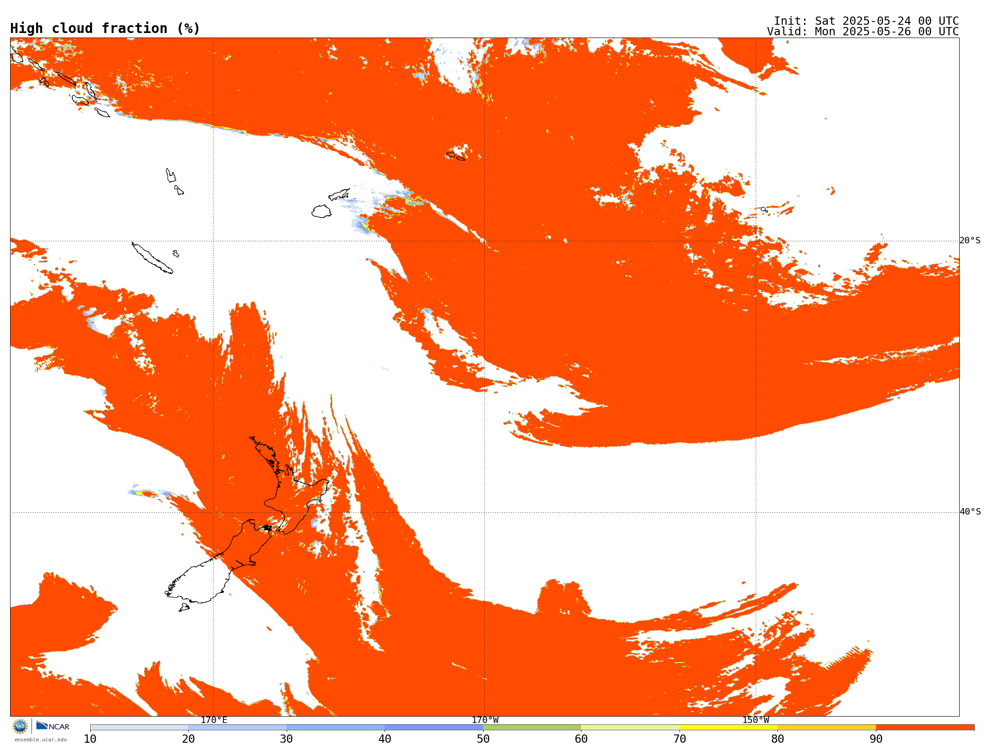The height and width of the screenshot is (745, 989).
Task: Click the 20°S latitude label
Action: pos(970,241)
